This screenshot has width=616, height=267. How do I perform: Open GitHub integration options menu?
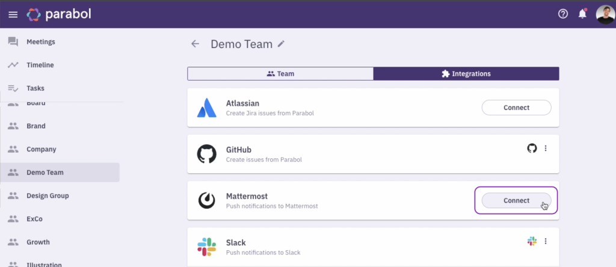pyautogui.click(x=545, y=149)
